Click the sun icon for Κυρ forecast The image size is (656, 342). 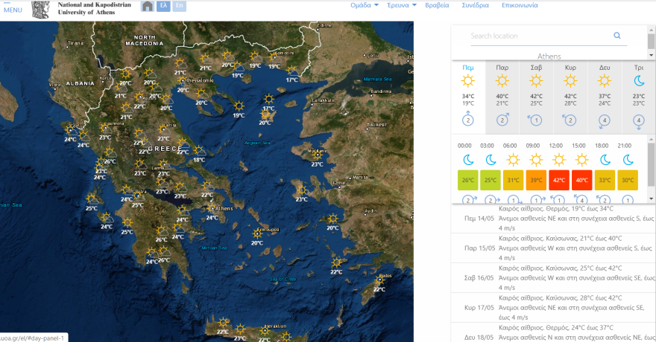pyautogui.click(x=570, y=81)
